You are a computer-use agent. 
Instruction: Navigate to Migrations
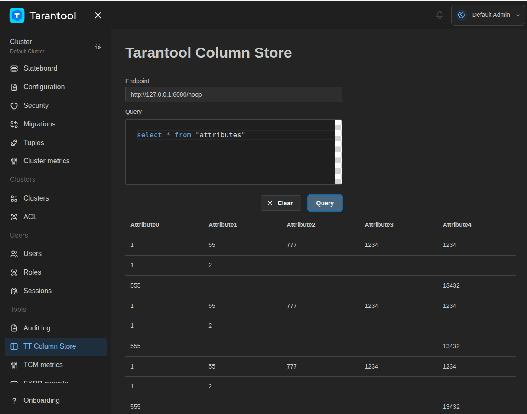point(55,124)
